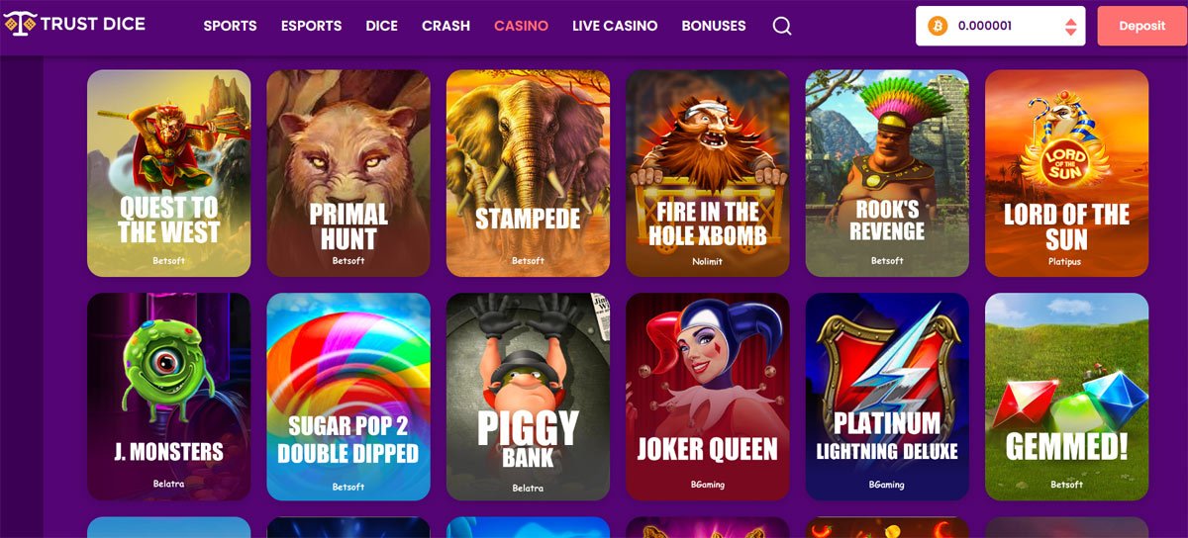Open Fire in the Hole xBomb

click(708, 173)
